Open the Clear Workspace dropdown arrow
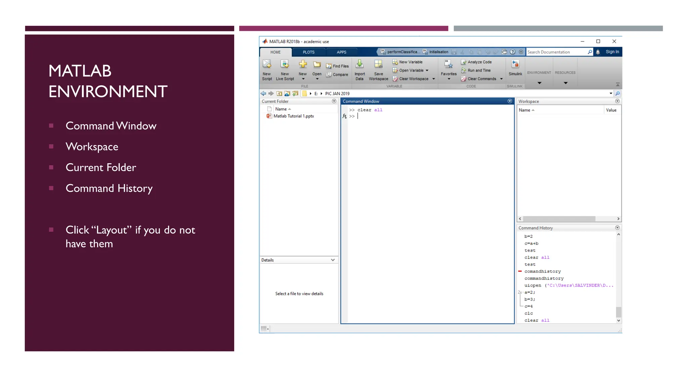The height and width of the screenshot is (387, 688). click(434, 79)
